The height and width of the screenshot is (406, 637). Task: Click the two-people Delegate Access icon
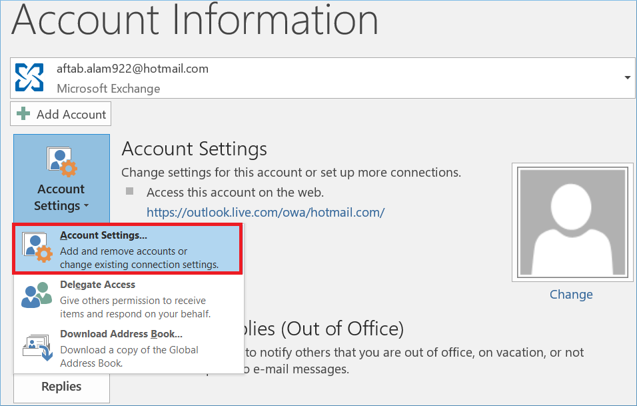(37, 295)
